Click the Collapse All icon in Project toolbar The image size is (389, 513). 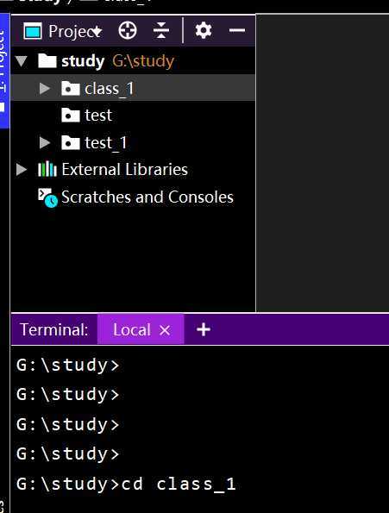coord(161,31)
